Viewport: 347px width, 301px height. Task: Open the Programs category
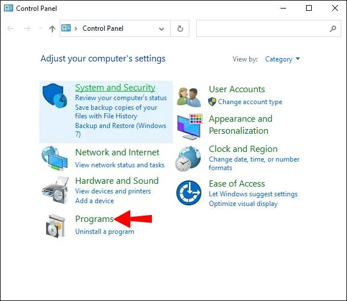pyautogui.click(x=94, y=219)
